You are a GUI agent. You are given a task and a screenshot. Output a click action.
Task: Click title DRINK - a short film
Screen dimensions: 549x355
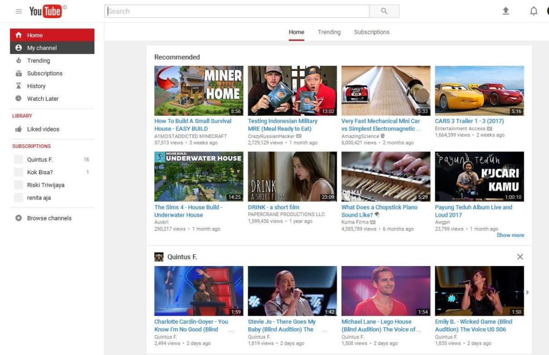[x=273, y=207]
